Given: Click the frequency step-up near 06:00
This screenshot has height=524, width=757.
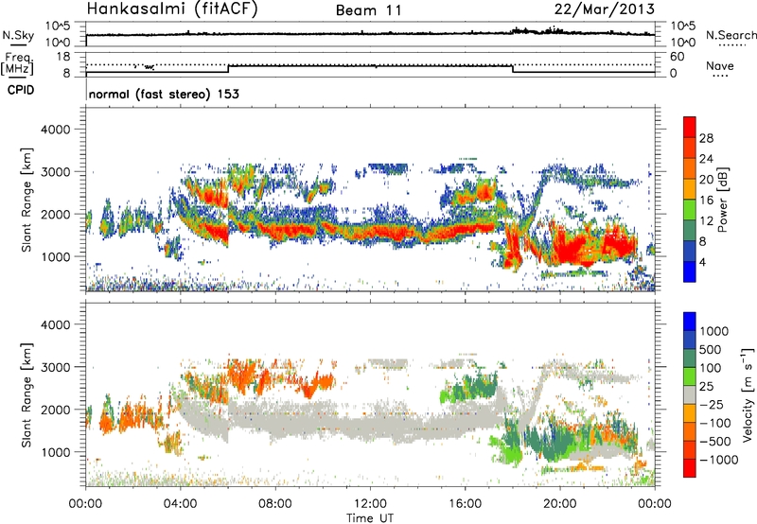Looking at the screenshot, I should [x=228, y=69].
